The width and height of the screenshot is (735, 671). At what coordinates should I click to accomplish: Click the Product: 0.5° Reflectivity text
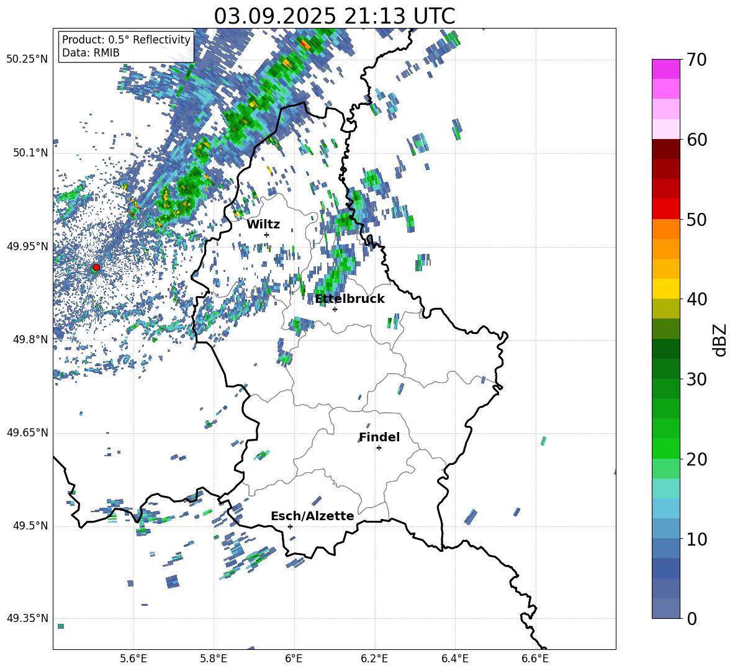[126, 40]
